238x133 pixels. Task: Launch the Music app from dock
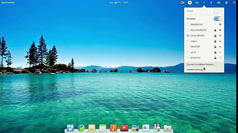click(x=113, y=128)
